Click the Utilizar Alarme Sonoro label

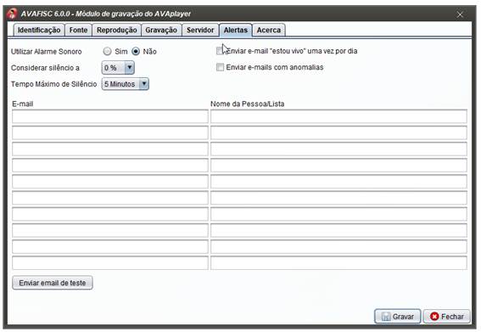point(47,52)
